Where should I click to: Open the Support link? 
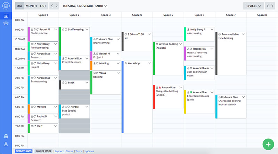(59, 151)
